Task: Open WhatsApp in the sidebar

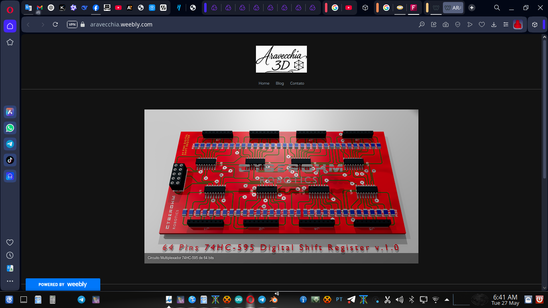Action: click(x=10, y=128)
